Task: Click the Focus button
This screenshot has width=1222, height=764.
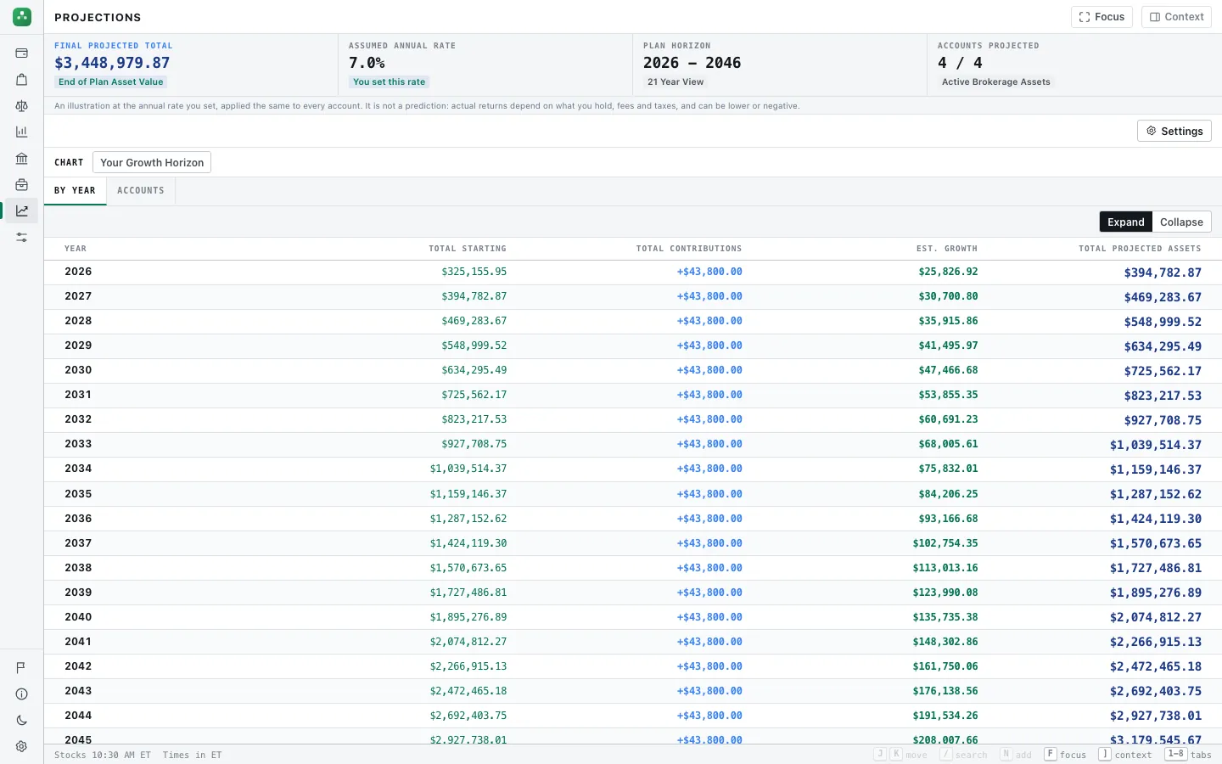Action: [1101, 17]
